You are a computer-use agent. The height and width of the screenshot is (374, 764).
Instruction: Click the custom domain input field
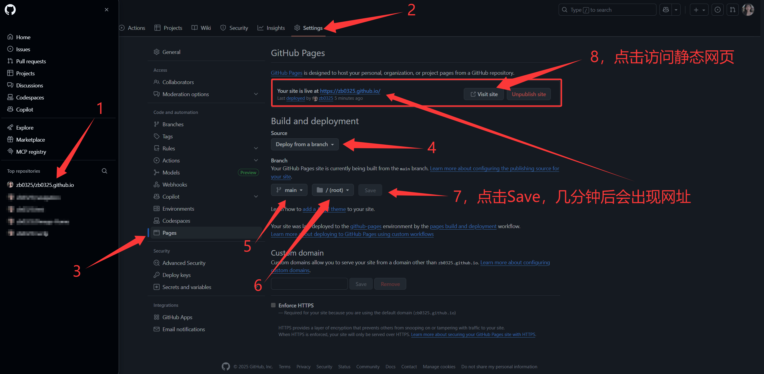(x=309, y=284)
